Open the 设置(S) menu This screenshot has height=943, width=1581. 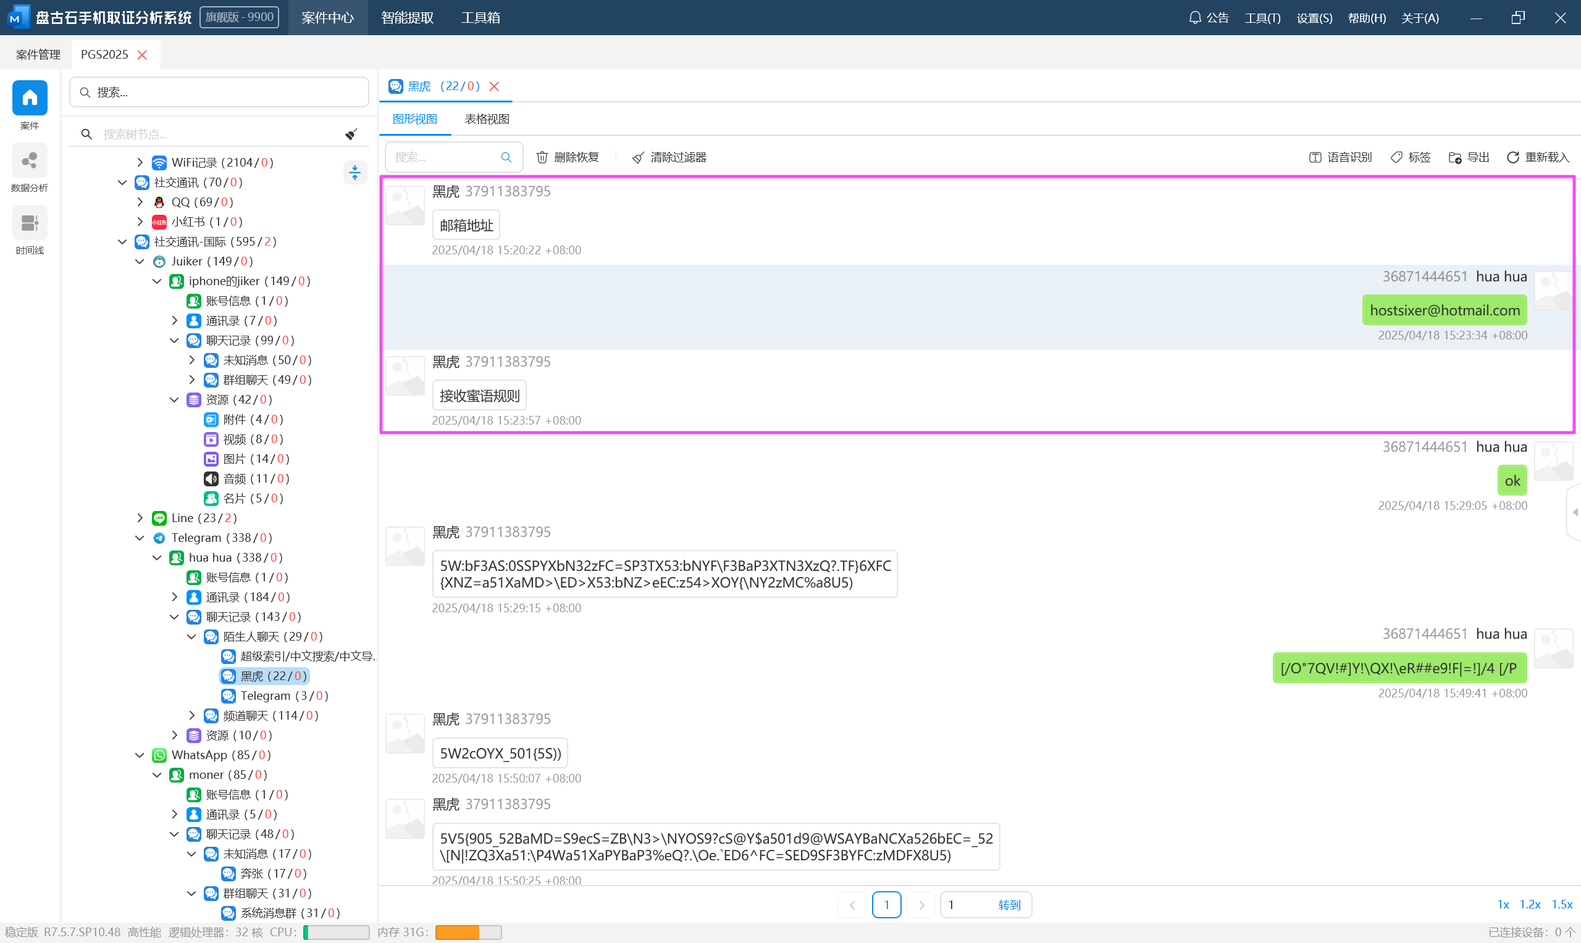(1314, 18)
